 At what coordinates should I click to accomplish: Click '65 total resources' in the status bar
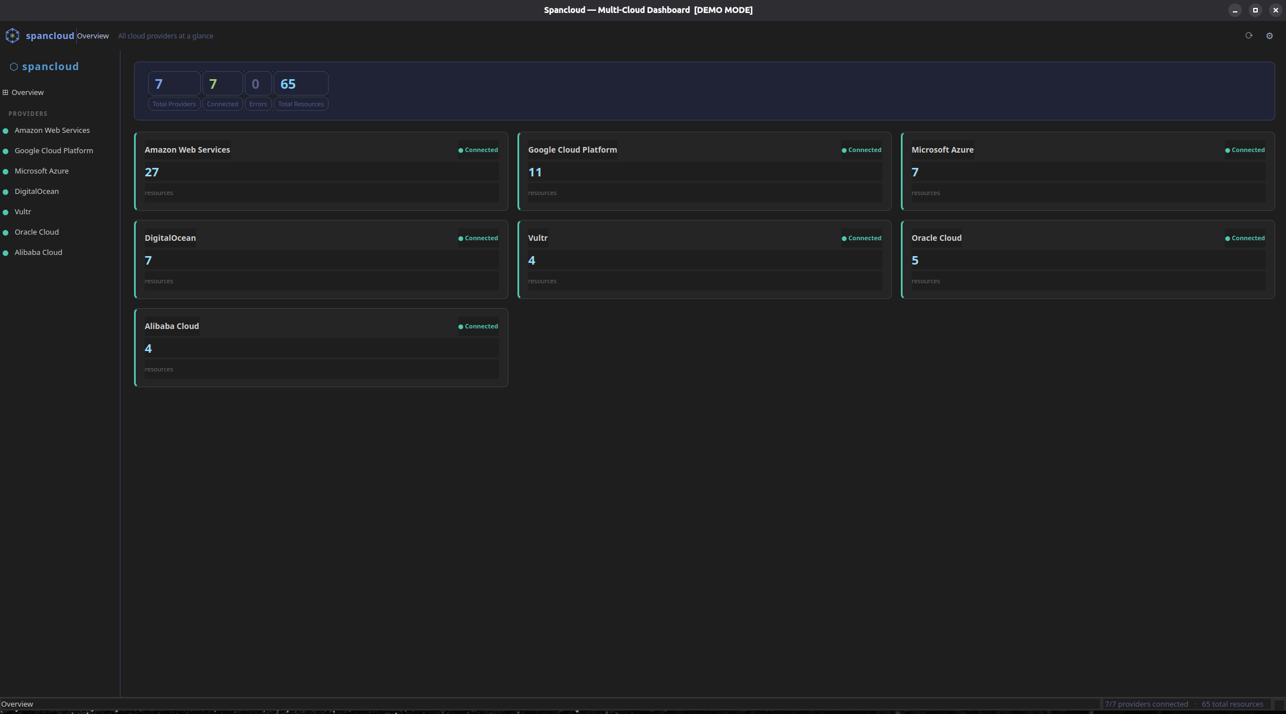click(1232, 704)
